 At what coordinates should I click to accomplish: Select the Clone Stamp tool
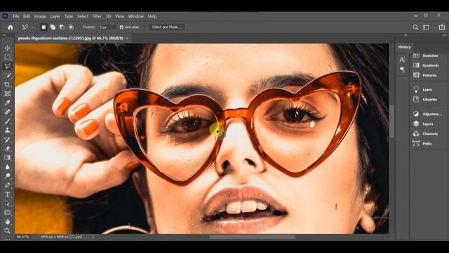pyautogui.click(x=8, y=130)
